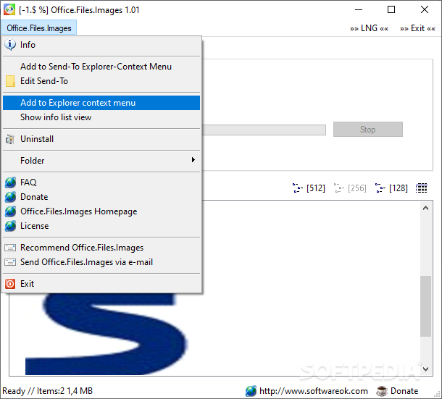The width and height of the screenshot is (442, 399).
Task: Click the disabled Stop button
Action: (x=368, y=130)
